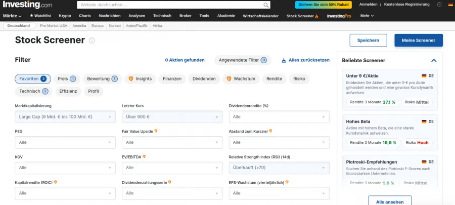Click the 0 Aktien gefunden link
The height and width of the screenshot is (205, 455).
pyautogui.click(x=185, y=60)
